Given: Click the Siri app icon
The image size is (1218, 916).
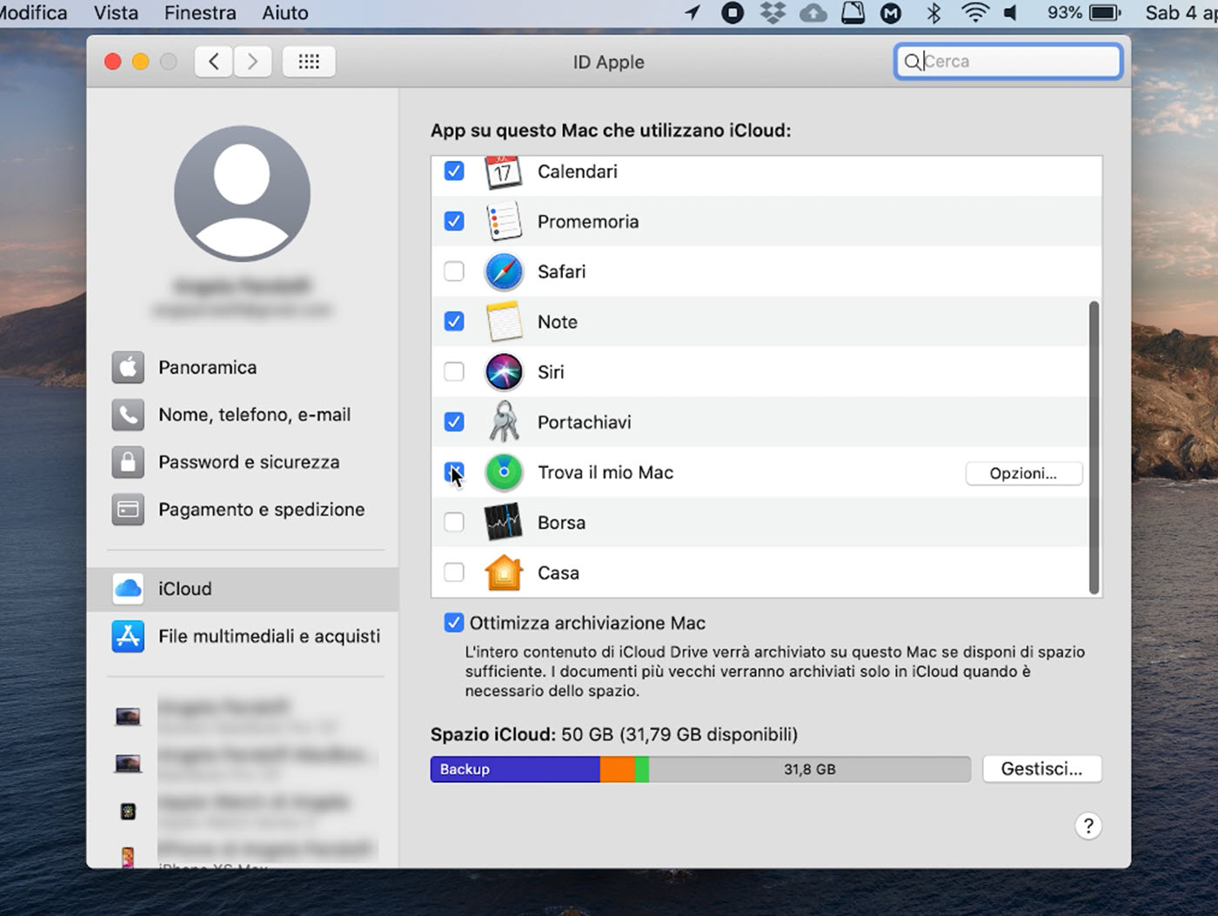Looking at the screenshot, I should point(504,372).
